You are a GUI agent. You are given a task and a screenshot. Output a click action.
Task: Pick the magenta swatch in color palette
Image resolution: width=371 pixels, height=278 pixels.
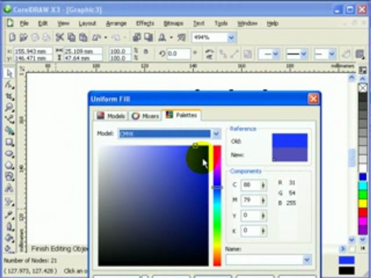[363, 222]
